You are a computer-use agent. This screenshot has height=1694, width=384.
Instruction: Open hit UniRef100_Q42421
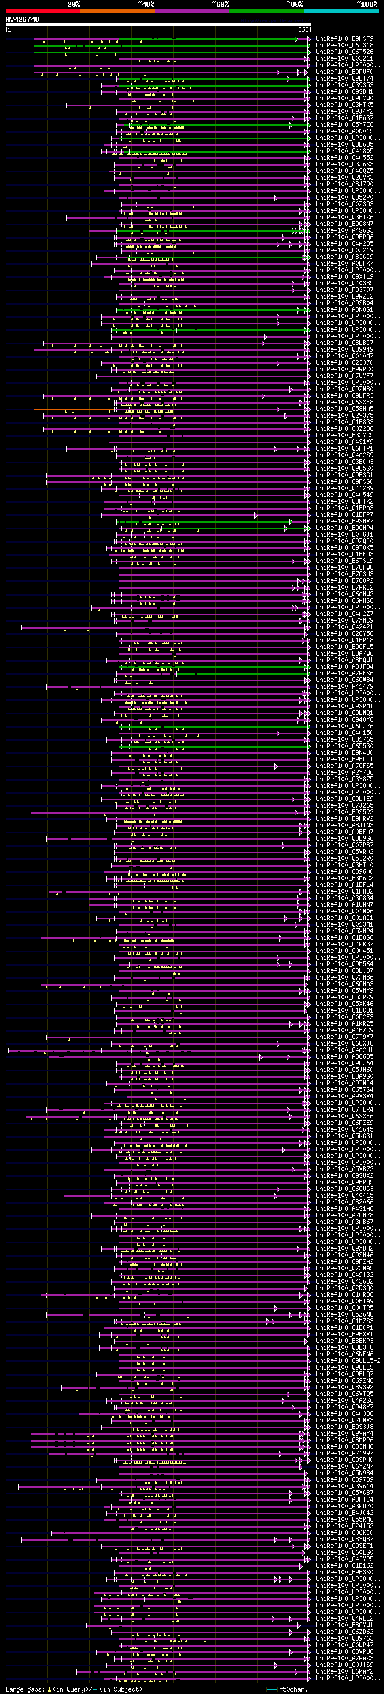[344, 627]
